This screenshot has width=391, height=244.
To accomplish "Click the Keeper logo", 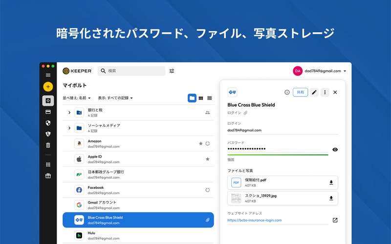I will click(77, 71).
